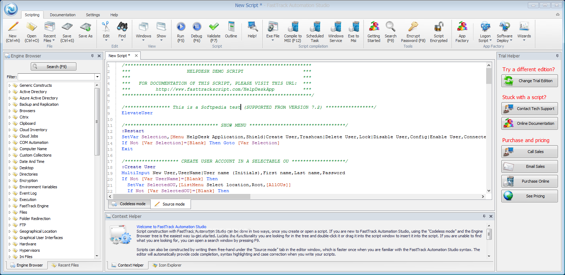Select the FTP tree item
Screen dimensions: 565x275
[23, 225]
